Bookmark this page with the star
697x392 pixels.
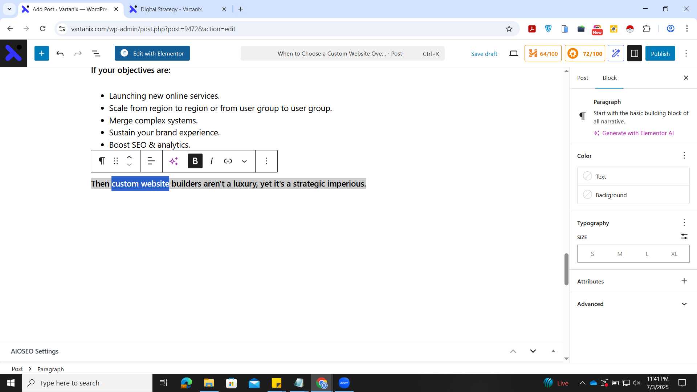tap(509, 29)
